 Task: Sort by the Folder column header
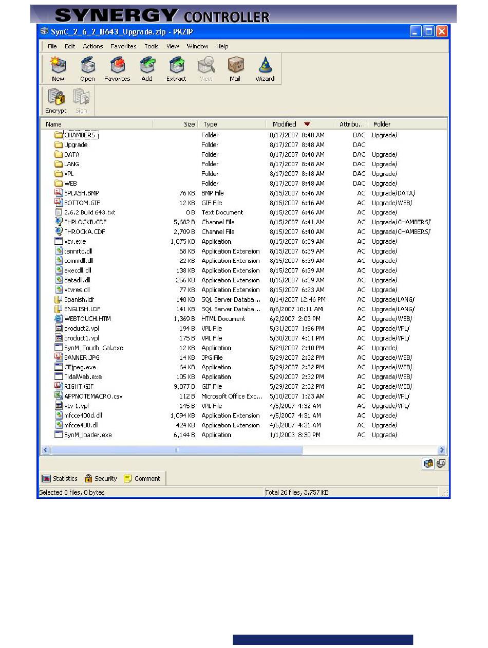[x=408, y=124]
